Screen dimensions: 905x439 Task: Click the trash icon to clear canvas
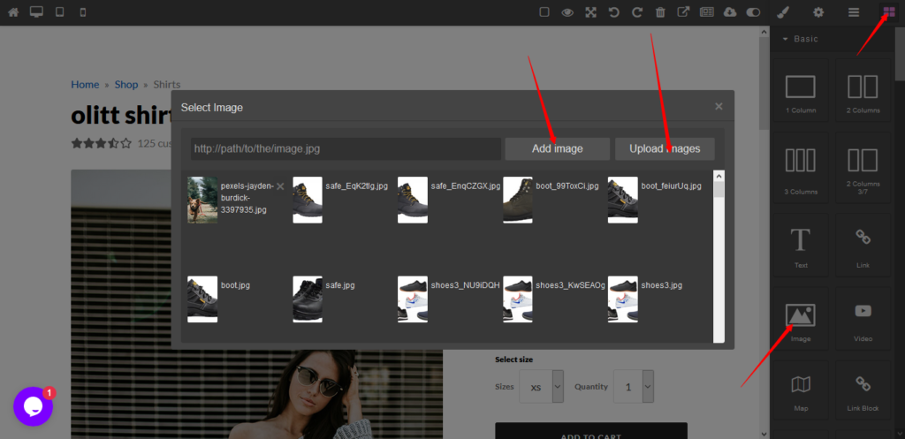[x=660, y=12]
